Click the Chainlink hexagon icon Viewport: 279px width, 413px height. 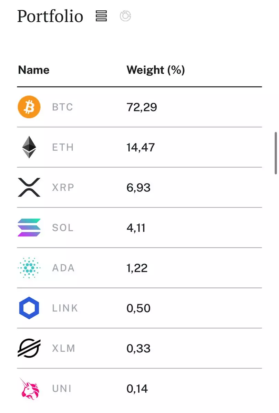[x=29, y=308]
